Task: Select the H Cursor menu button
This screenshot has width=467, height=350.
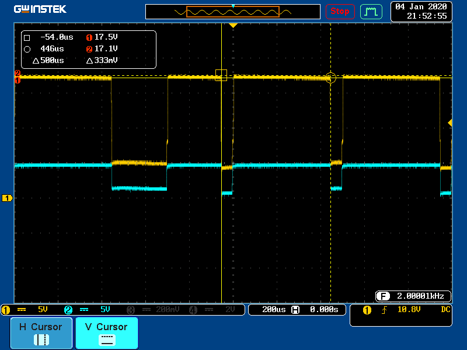Action: (41, 333)
